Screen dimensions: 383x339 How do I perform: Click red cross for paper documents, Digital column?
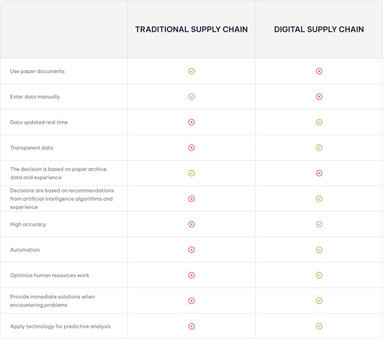click(319, 71)
